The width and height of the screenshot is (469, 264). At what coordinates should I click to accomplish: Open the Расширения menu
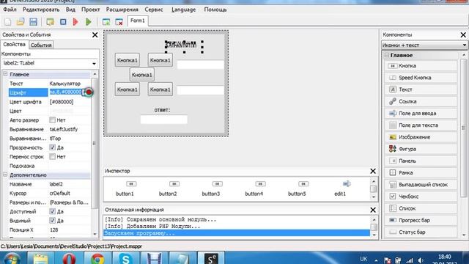pos(122,10)
